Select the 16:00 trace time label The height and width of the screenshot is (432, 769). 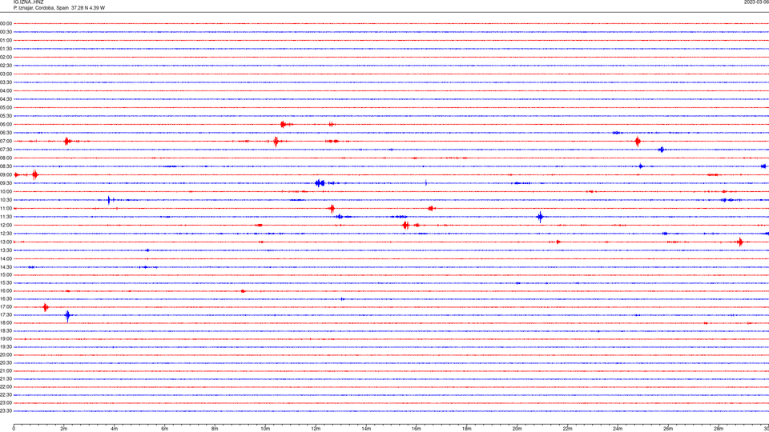(x=6, y=291)
